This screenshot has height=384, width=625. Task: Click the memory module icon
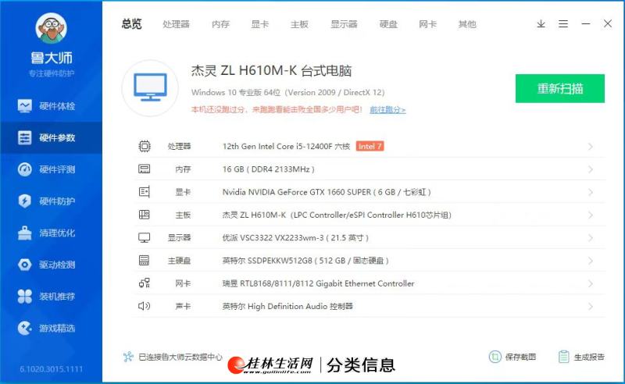point(145,169)
